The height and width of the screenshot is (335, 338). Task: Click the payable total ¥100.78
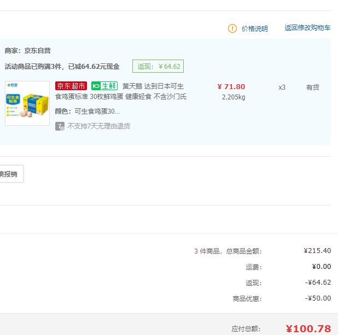pos(308,329)
